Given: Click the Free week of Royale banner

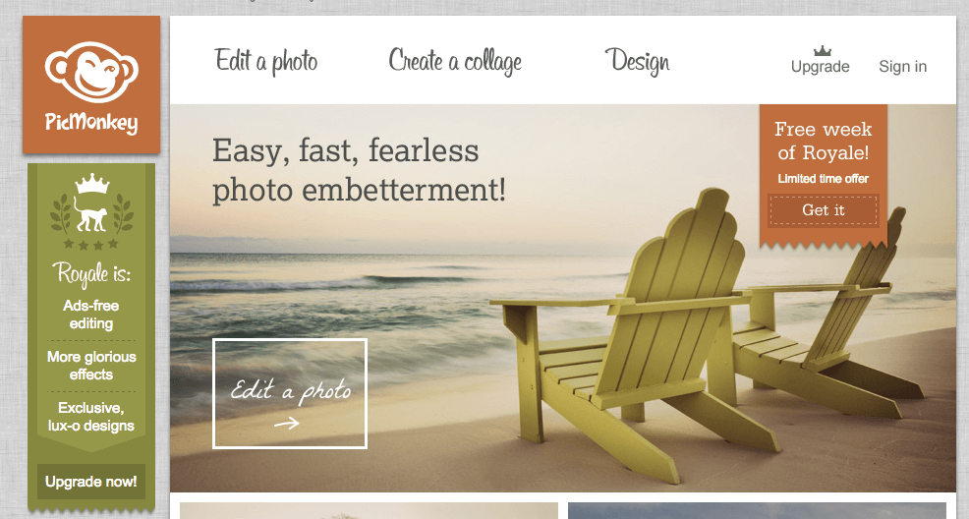Looking at the screenshot, I should 824,176.
